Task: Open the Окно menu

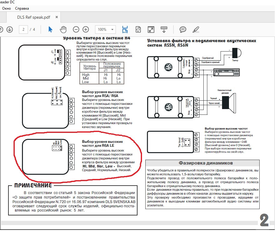Action: 7,8
